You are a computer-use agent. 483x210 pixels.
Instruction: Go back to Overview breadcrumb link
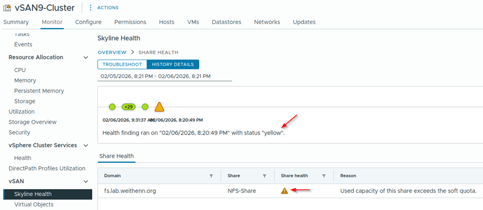(x=112, y=52)
